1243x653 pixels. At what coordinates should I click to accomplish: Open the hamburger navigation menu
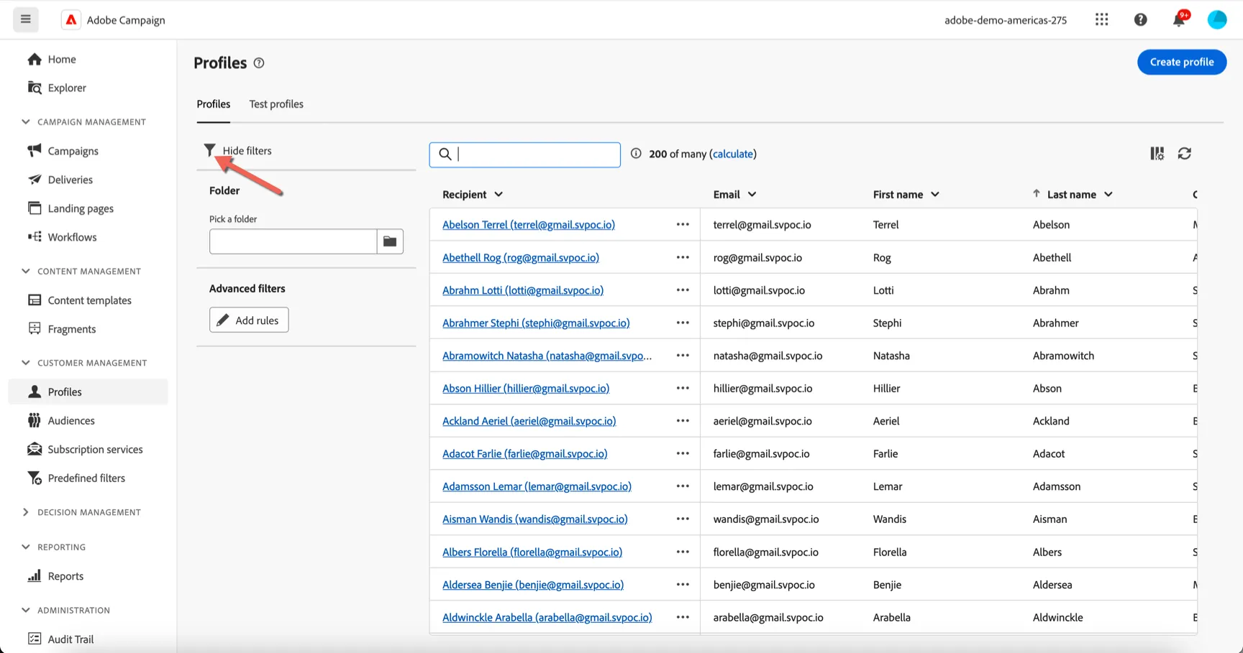tap(26, 19)
